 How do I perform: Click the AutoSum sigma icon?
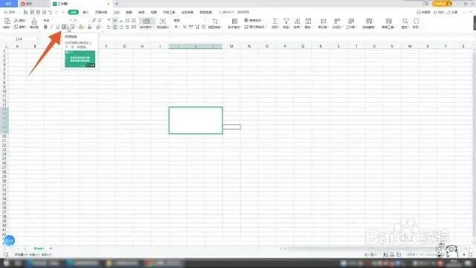[274, 21]
